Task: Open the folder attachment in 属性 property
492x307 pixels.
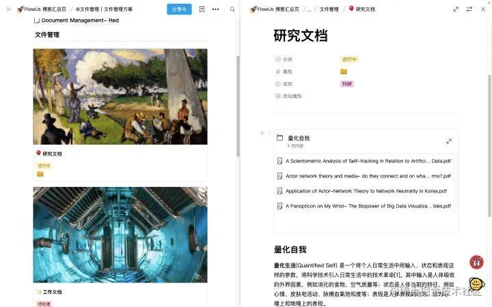Action: 344,72
